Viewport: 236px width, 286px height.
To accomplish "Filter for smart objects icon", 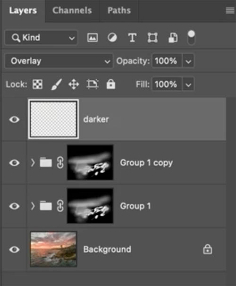I will tap(173, 38).
